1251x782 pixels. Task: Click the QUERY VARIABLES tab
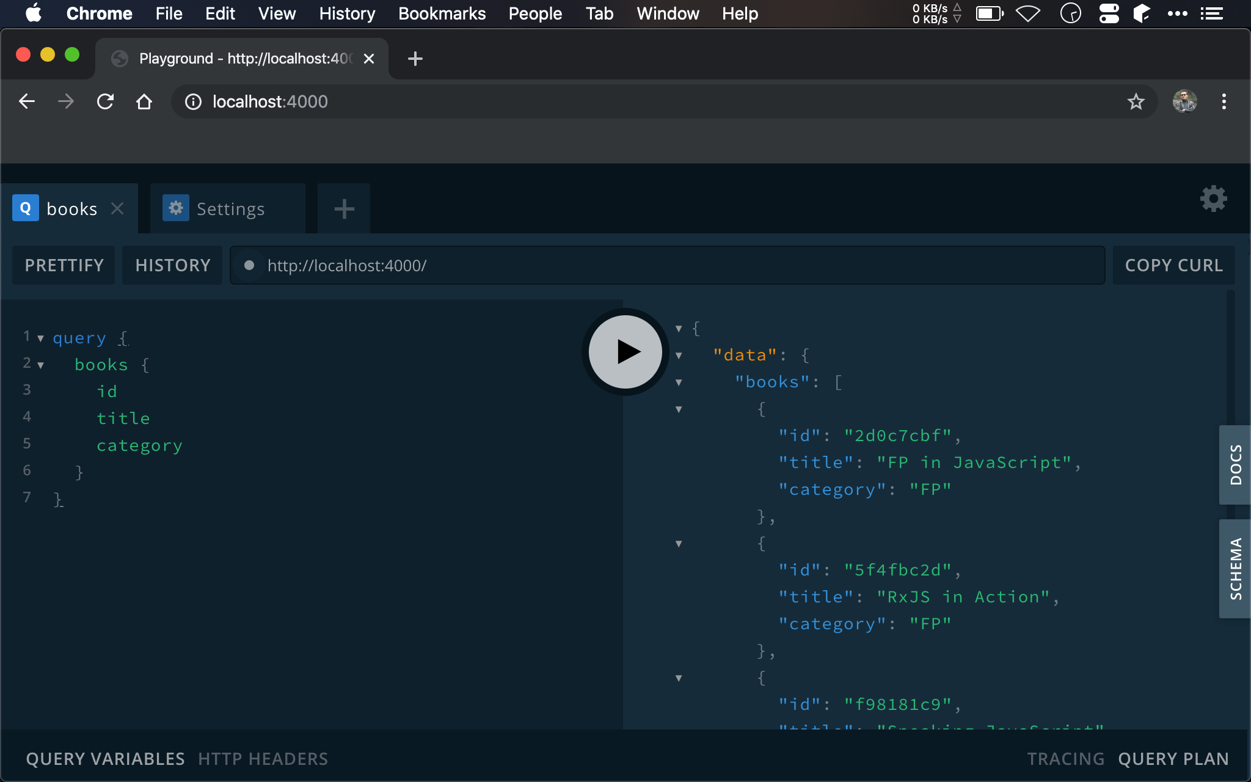coord(106,757)
